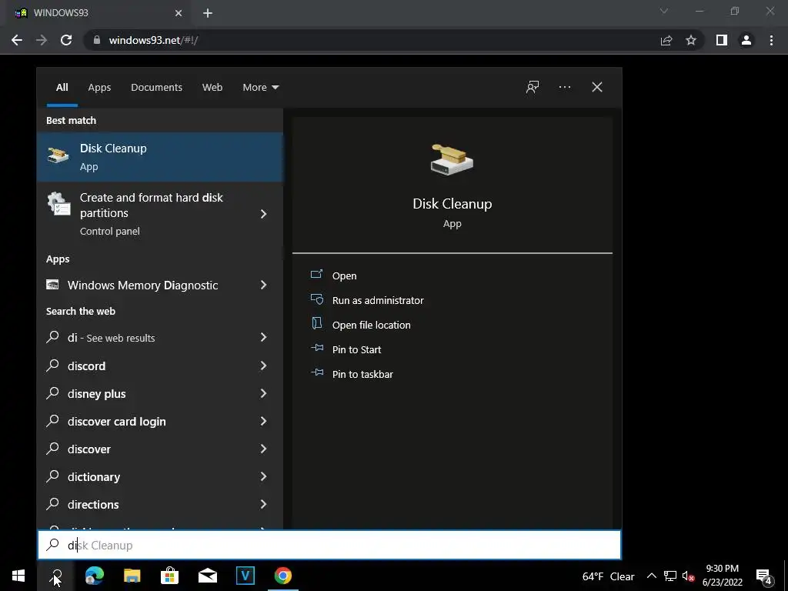Launch Microsoft Edge from the taskbar
The image size is (788, 591).
point(95,576)
